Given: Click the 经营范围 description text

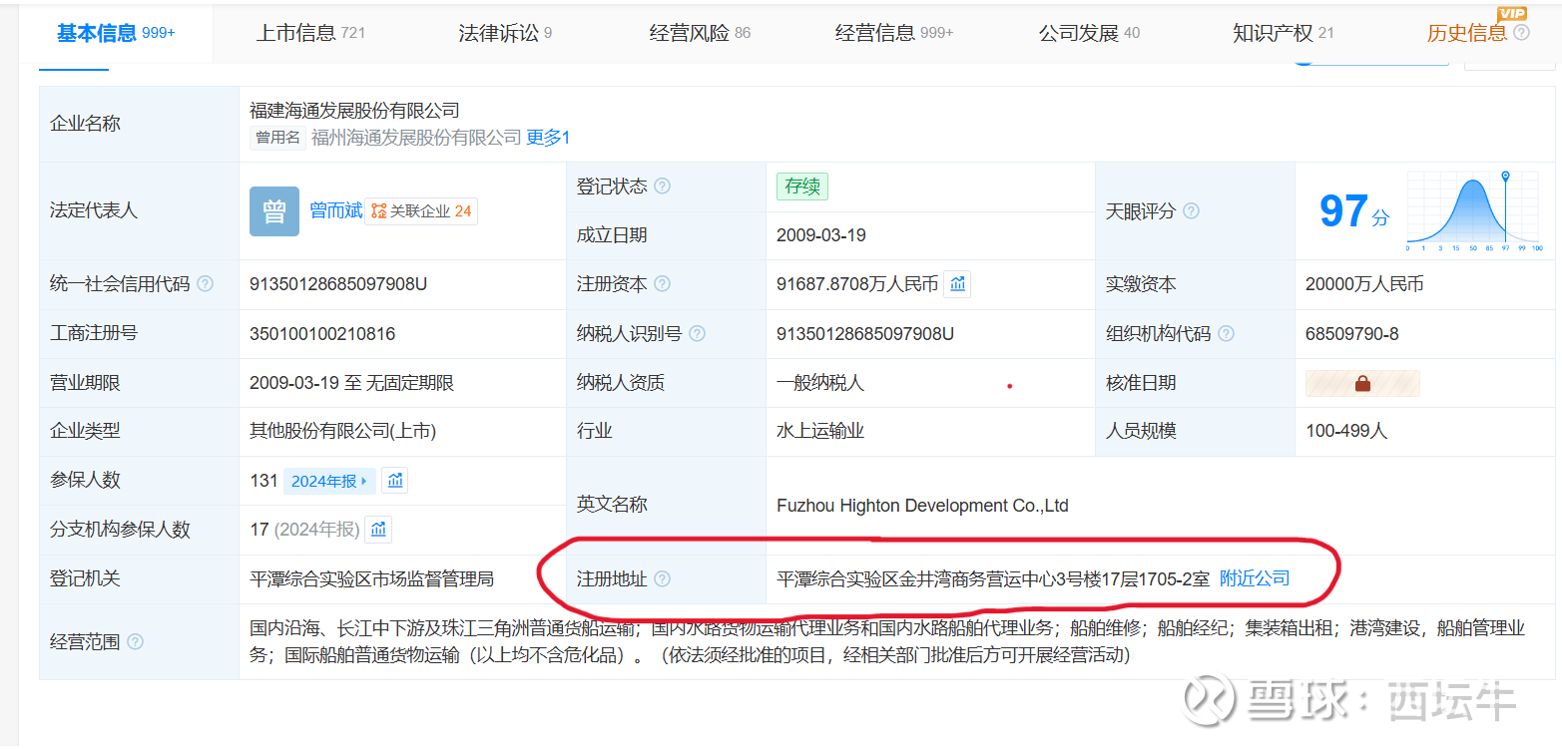Looking at the screenshot, I should 887,642.
